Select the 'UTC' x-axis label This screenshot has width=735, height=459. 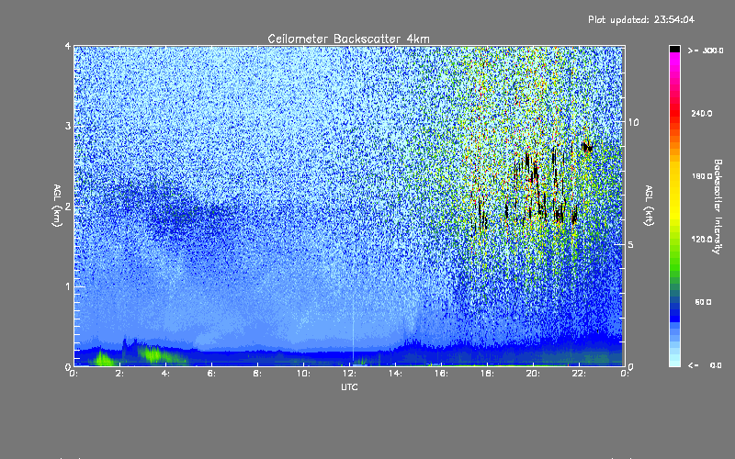(x=349, y=386)
